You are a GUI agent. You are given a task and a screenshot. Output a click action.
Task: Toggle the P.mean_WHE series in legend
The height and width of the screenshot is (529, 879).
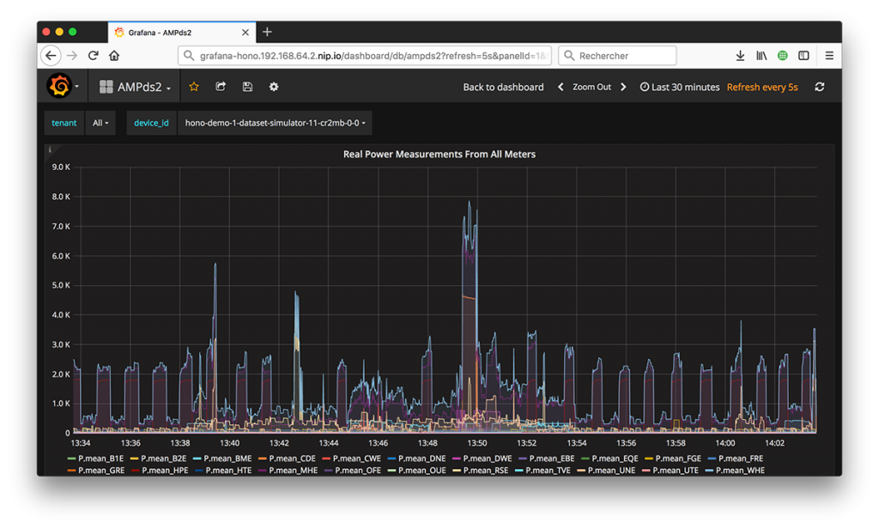click(739, 471)
